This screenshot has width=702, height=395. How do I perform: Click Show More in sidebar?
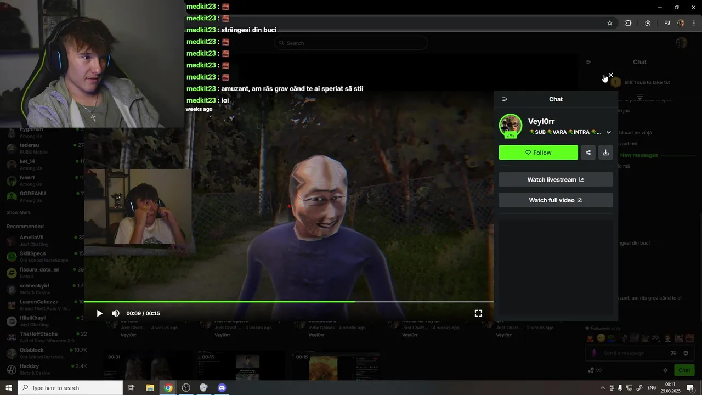click(x=19, y=212)
